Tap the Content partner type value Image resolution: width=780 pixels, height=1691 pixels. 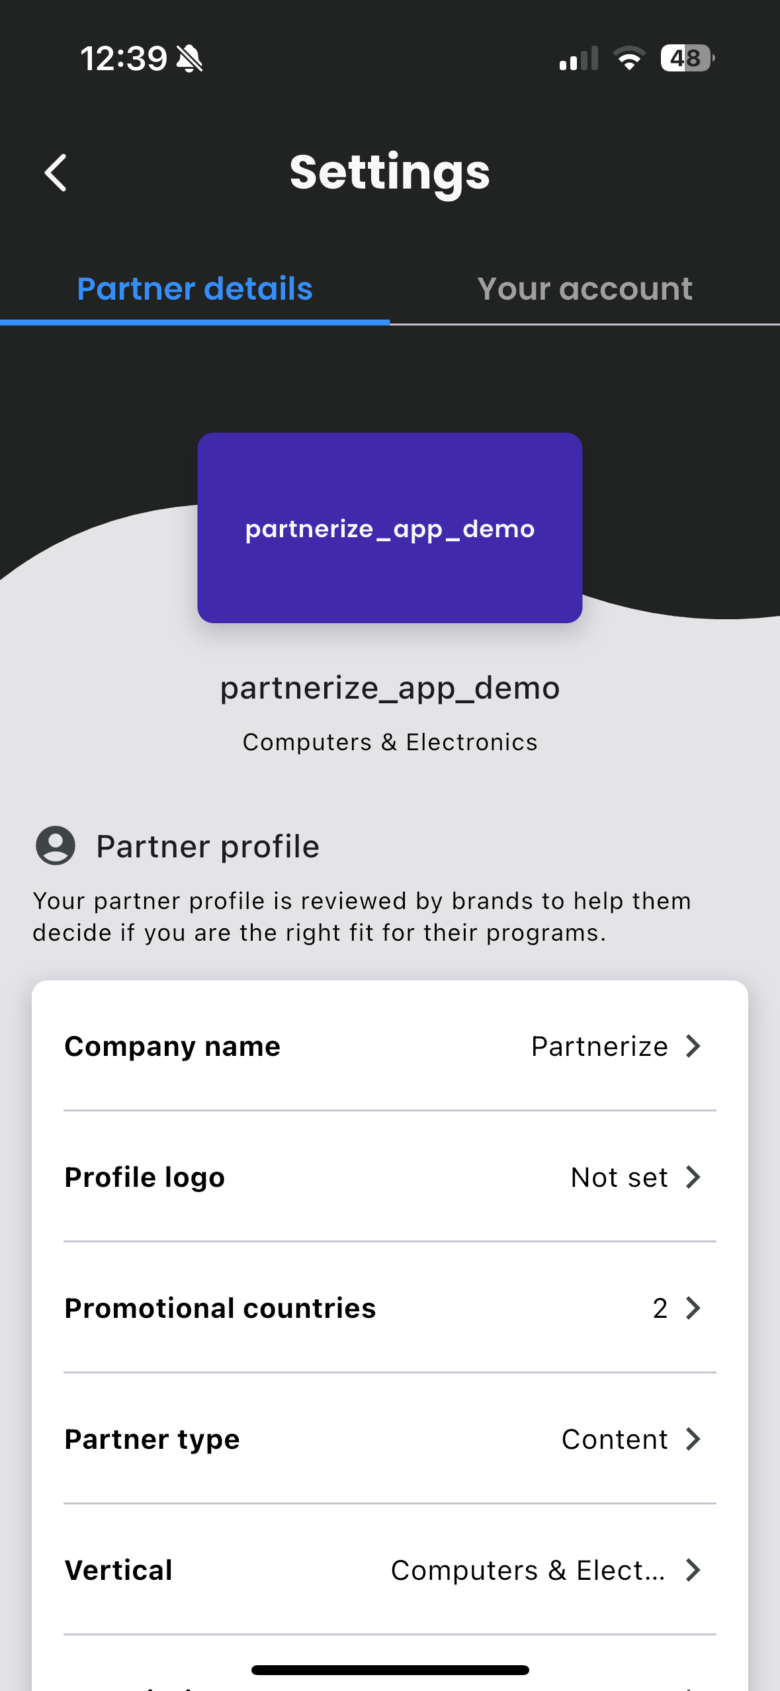pyautogui.click(x=614, y=1439)
